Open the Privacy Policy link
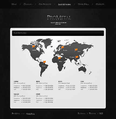Image resolution: width=116 pixels, height=119 pixels. click(x=30, y=114)
